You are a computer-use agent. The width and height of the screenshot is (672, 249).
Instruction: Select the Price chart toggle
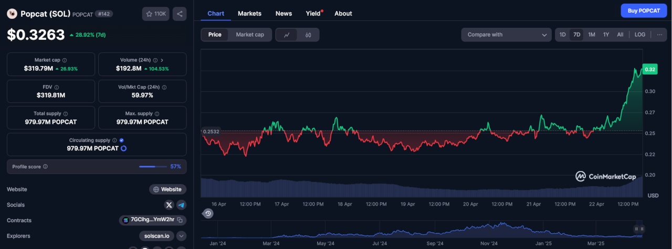click(215, 35)
